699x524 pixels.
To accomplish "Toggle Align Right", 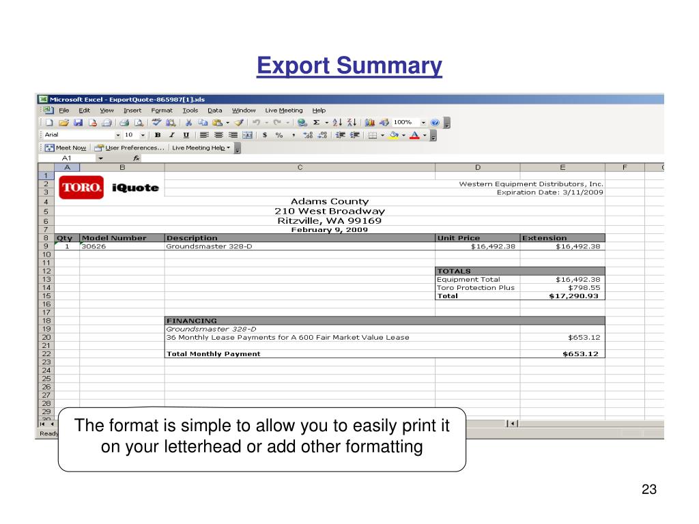I will (x=233, y=135).
